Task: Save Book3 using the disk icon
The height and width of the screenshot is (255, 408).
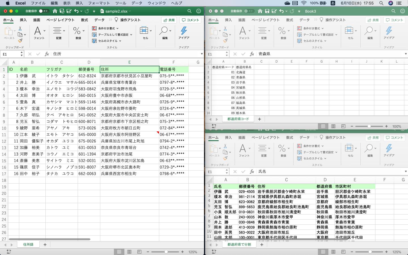Action: [x=267, y=11]
